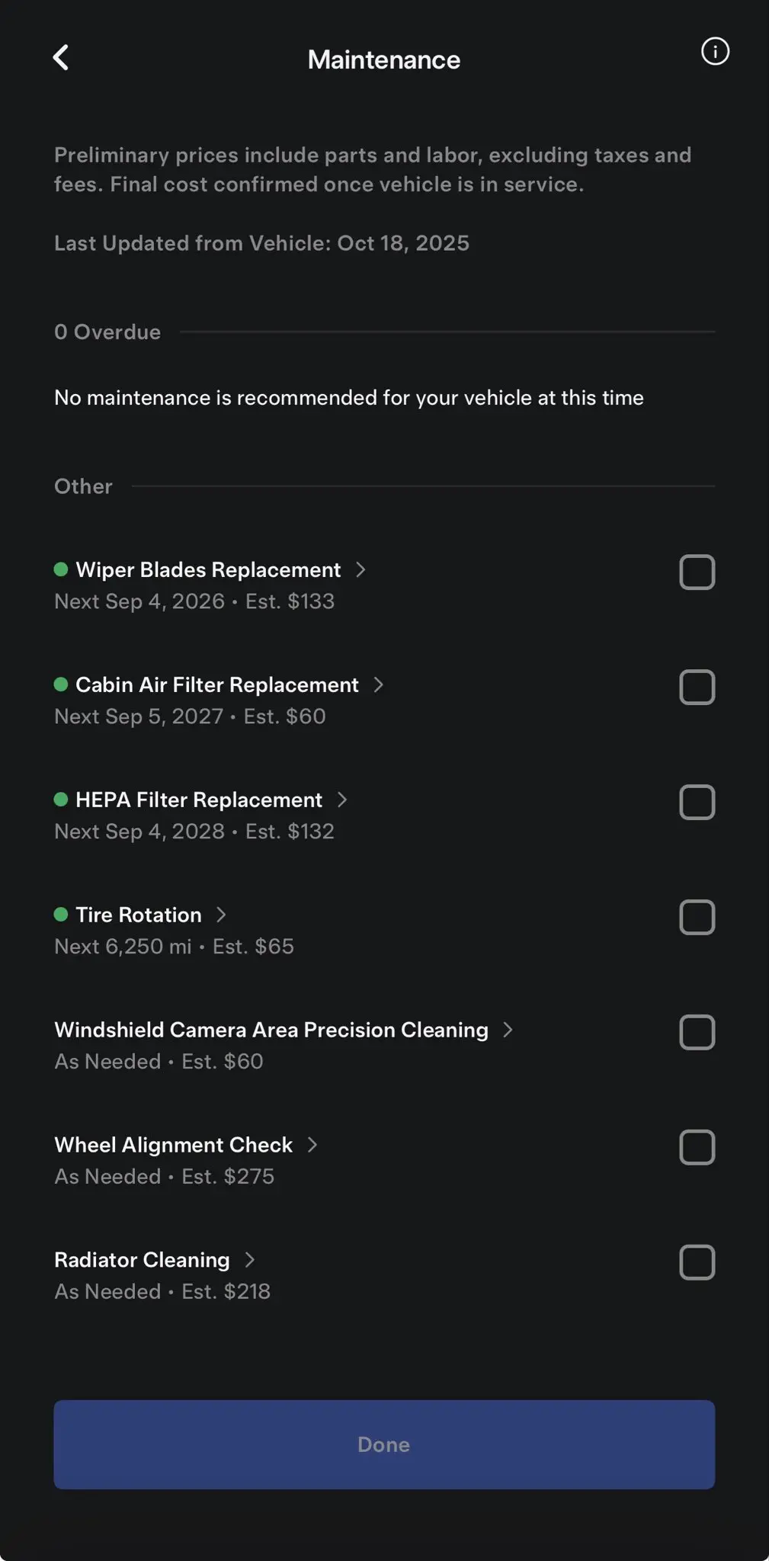
Task: Enable the Tire Rotation checkbox
Action: (x=697, y=917)
